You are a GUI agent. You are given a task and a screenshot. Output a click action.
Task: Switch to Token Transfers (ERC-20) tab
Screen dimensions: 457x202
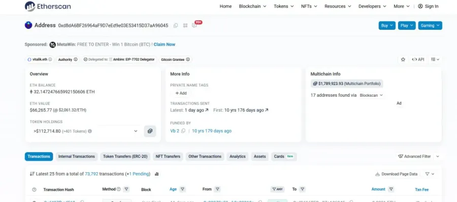(x=125, y=156)
